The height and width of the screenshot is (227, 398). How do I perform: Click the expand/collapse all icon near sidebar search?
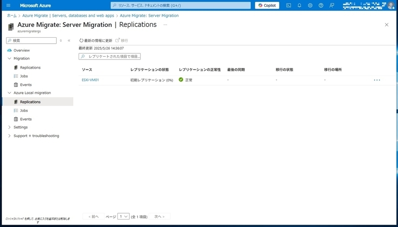61,41
